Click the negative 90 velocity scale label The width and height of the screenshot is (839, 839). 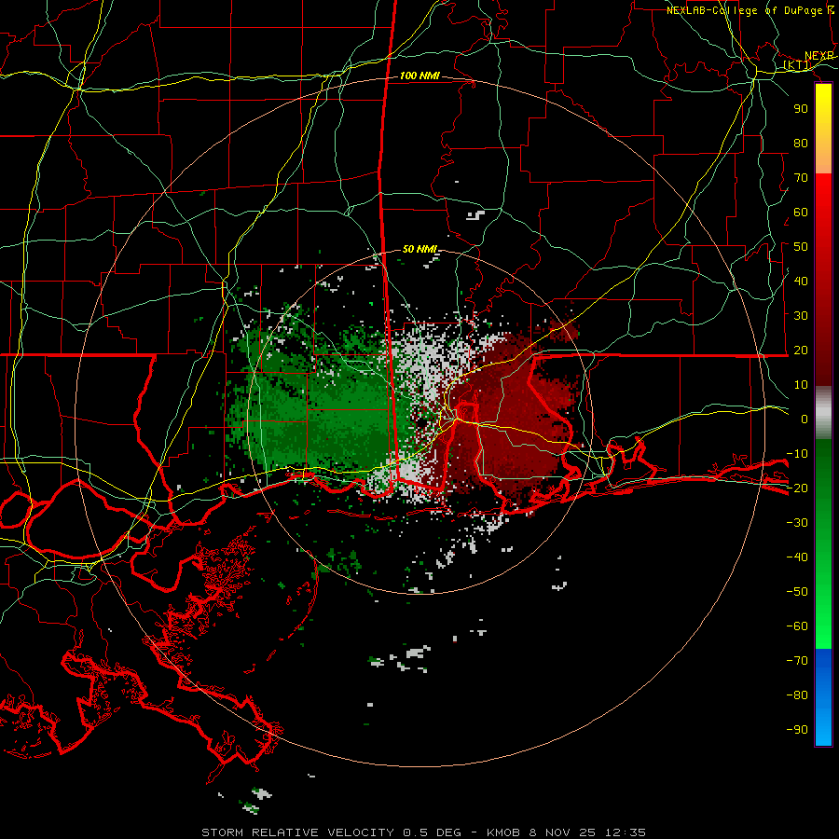(x=797, y=730)
